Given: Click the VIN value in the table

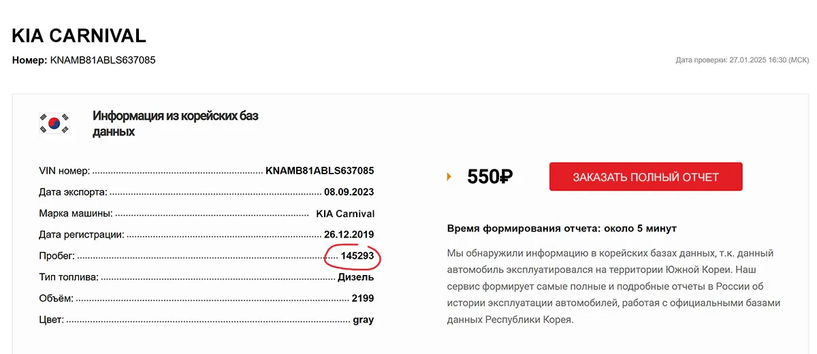Looking at the screenshot, I should pyautogui.click(x=319, y=170).
